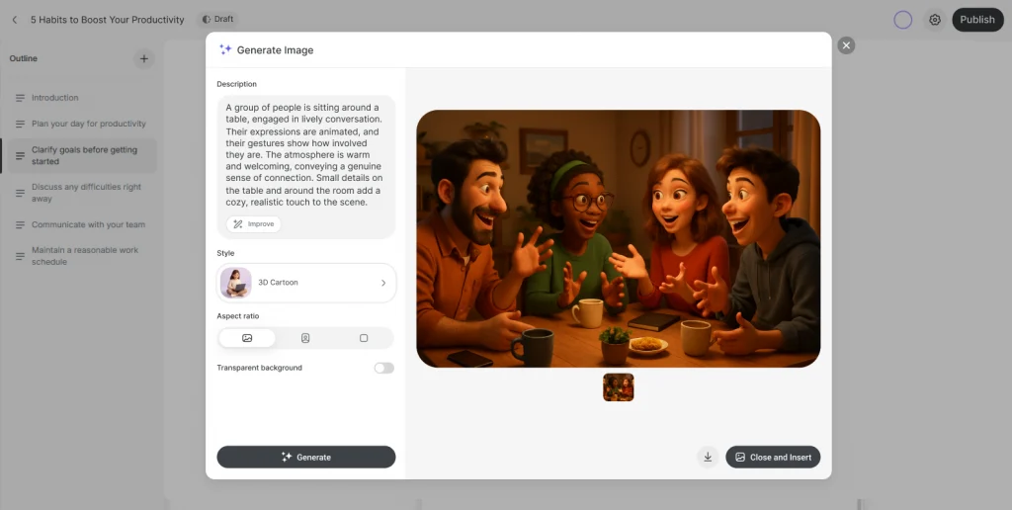Open settings gear icon
Image resolution: width=1012 pixels, height=510 pixels.
[934, 20]
